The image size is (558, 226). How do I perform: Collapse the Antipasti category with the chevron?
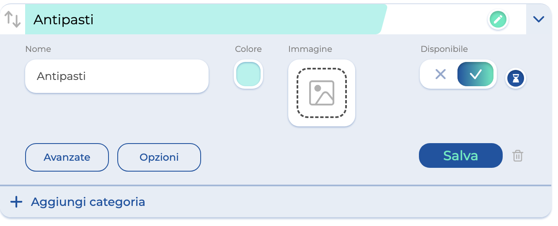(538, 19)
